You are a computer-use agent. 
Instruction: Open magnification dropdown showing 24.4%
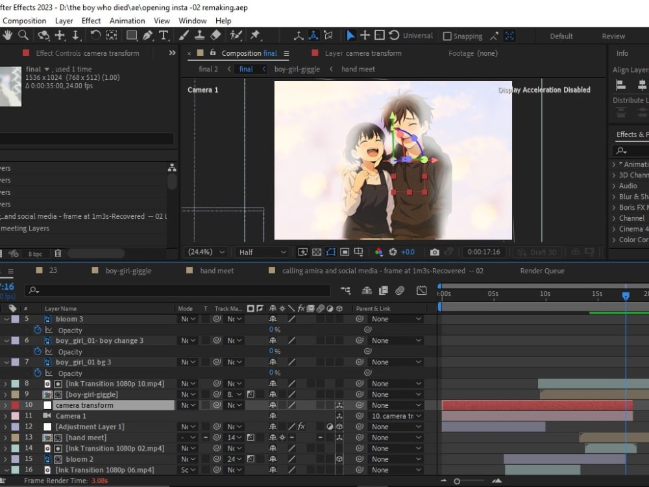coord(206,252)
